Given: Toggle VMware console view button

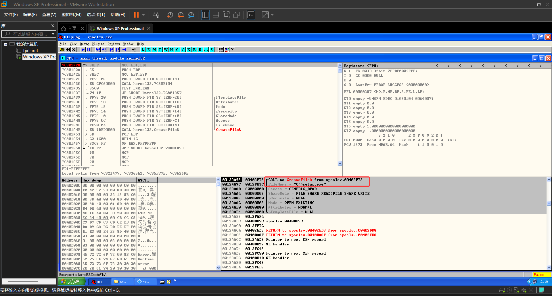Looking at the screenshot, I should click(x=251, y=15).
